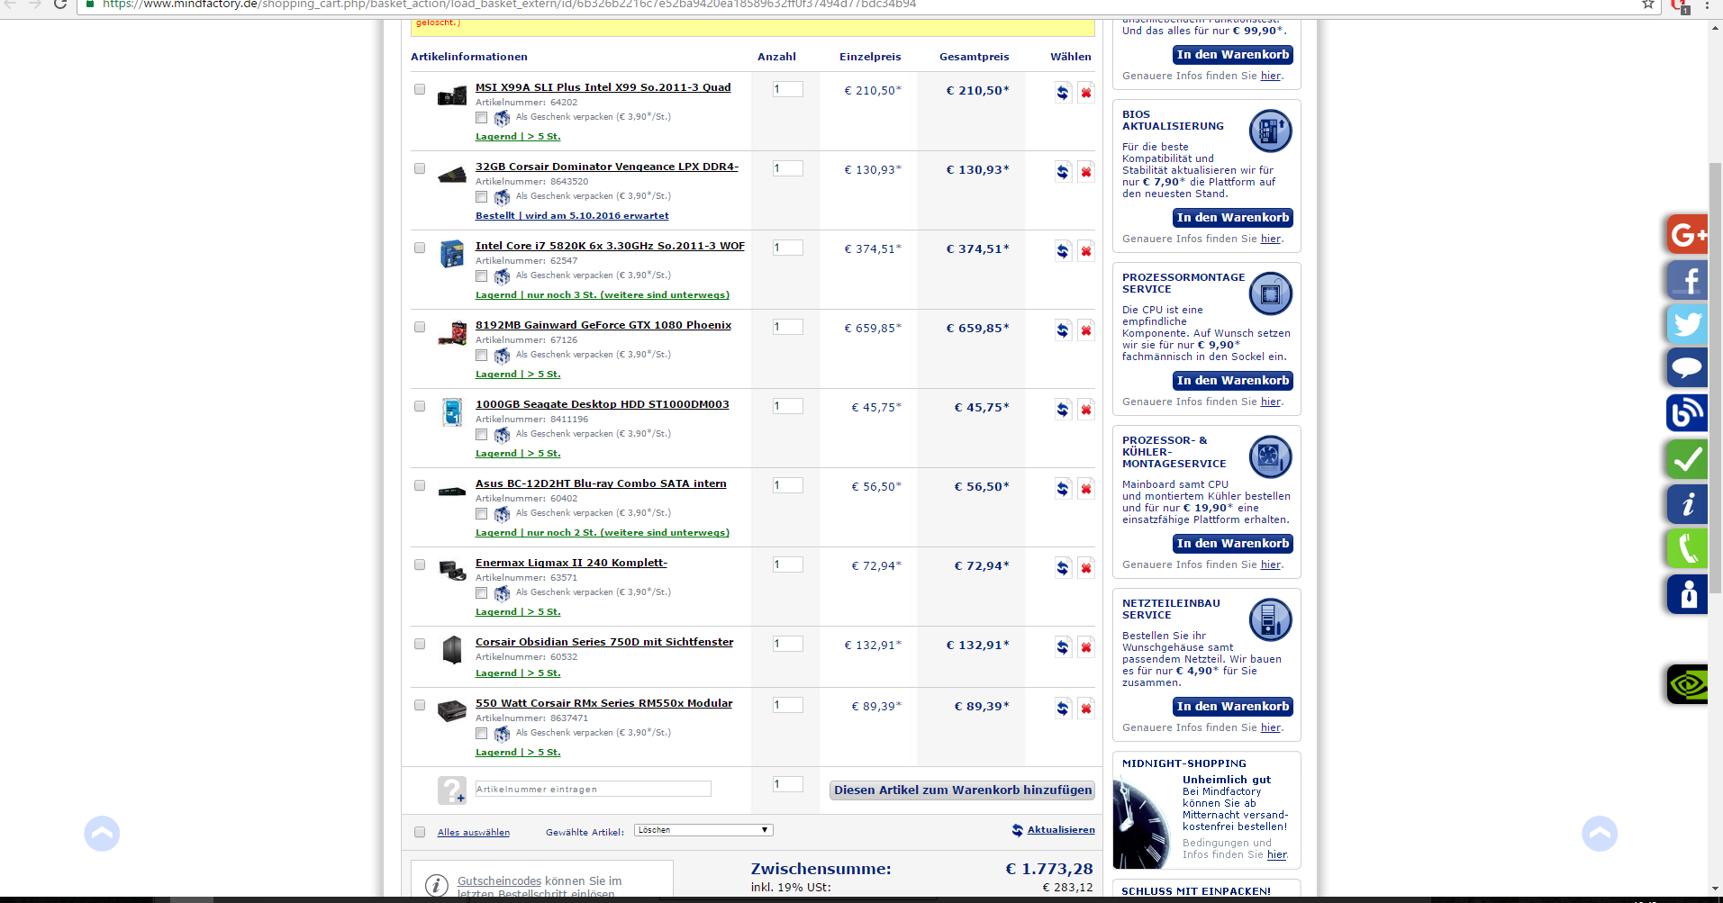Open the chat speech bubble side button

1687,368
